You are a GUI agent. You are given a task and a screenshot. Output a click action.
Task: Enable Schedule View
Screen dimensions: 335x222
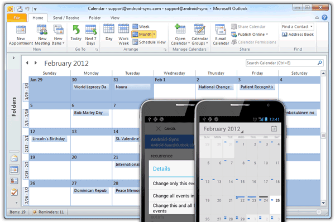(149, 42)
